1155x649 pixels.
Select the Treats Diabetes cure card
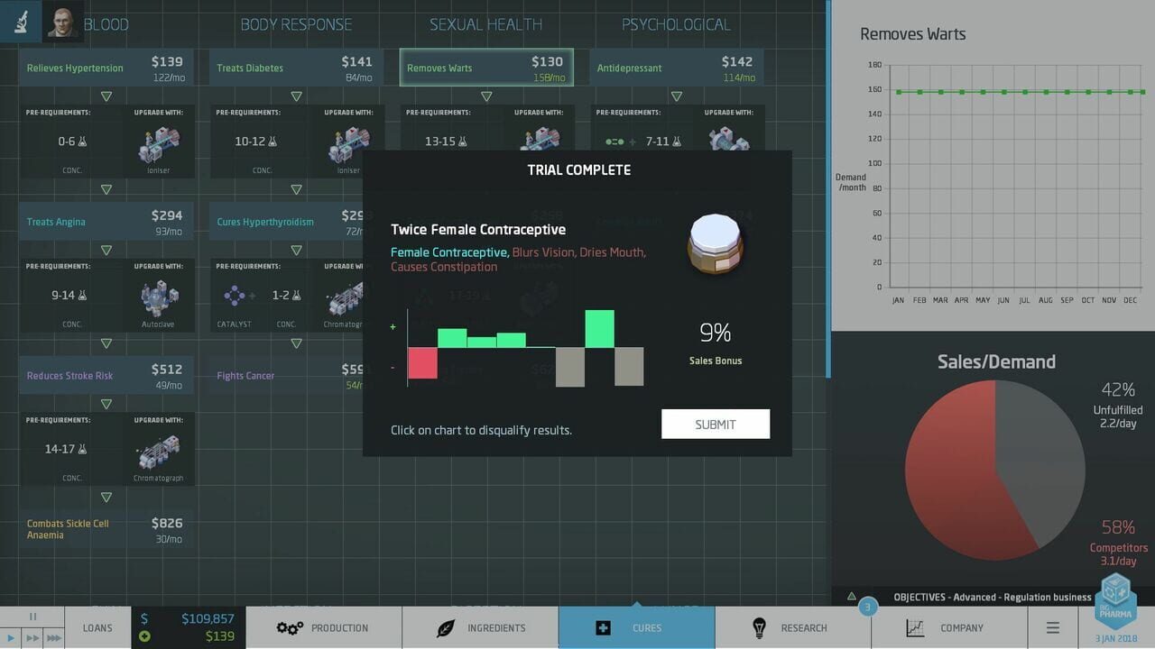point(296,68)
